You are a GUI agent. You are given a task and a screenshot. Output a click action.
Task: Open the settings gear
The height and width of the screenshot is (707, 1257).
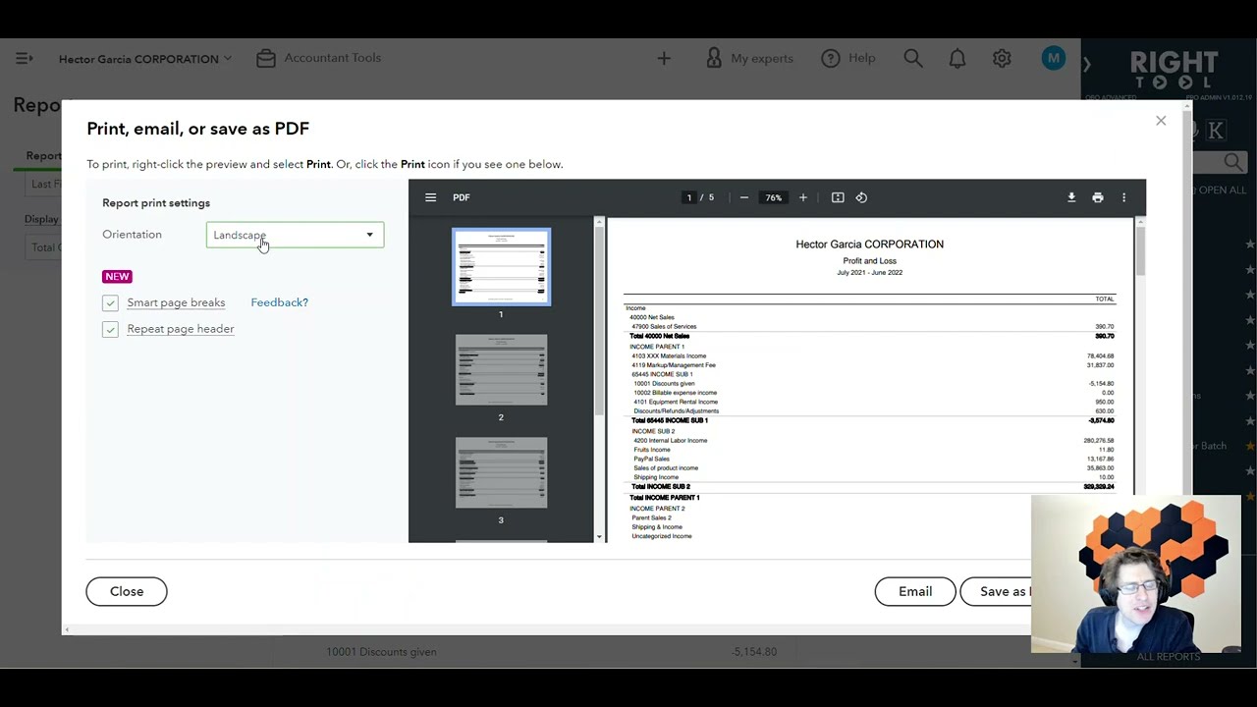pyautogui.click(x=1002, y=59)
